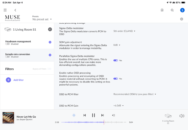Expand the Presets dropdown
The image size is (188, 130).
42,19
